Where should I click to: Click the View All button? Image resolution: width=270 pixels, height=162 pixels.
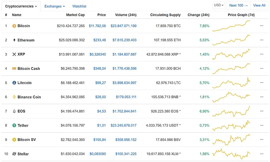click(x=259, y=5)
